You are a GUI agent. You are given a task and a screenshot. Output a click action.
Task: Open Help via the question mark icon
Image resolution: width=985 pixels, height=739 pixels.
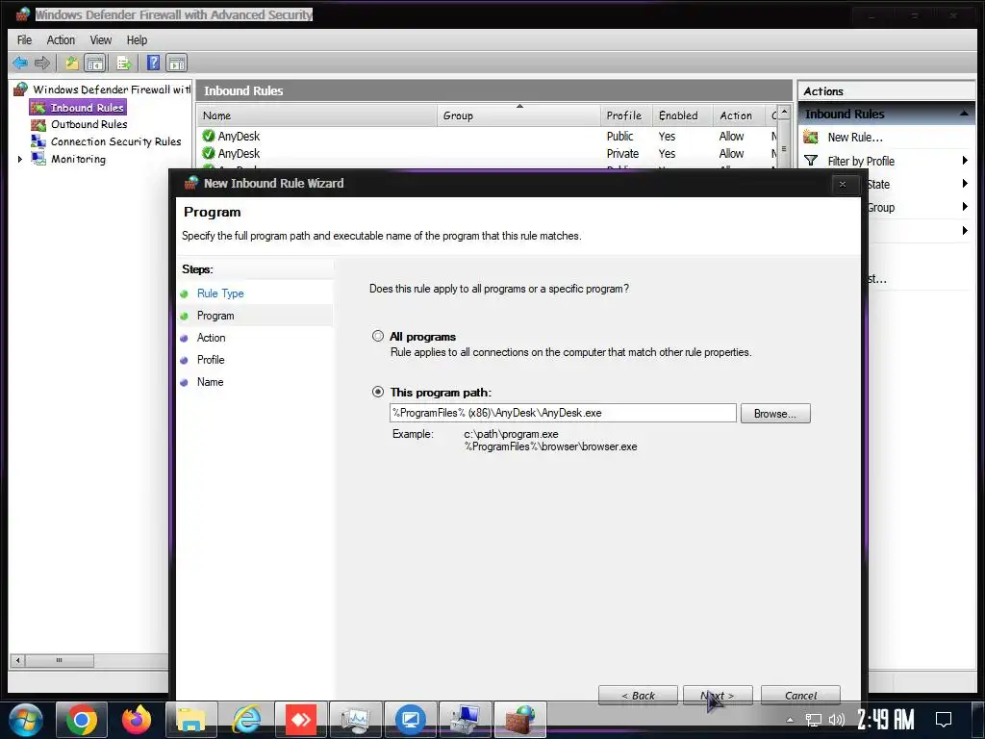[153, 63]
